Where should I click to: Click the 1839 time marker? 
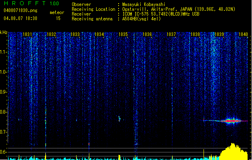tap(219, 34)
